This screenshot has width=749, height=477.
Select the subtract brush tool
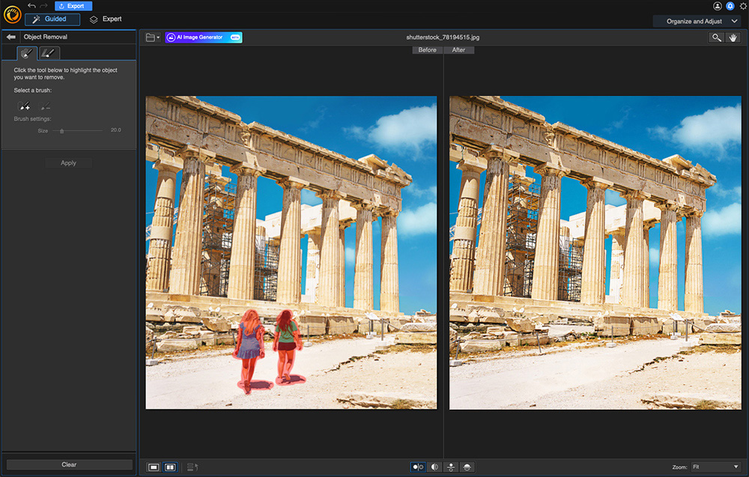(x=46, y=107)
